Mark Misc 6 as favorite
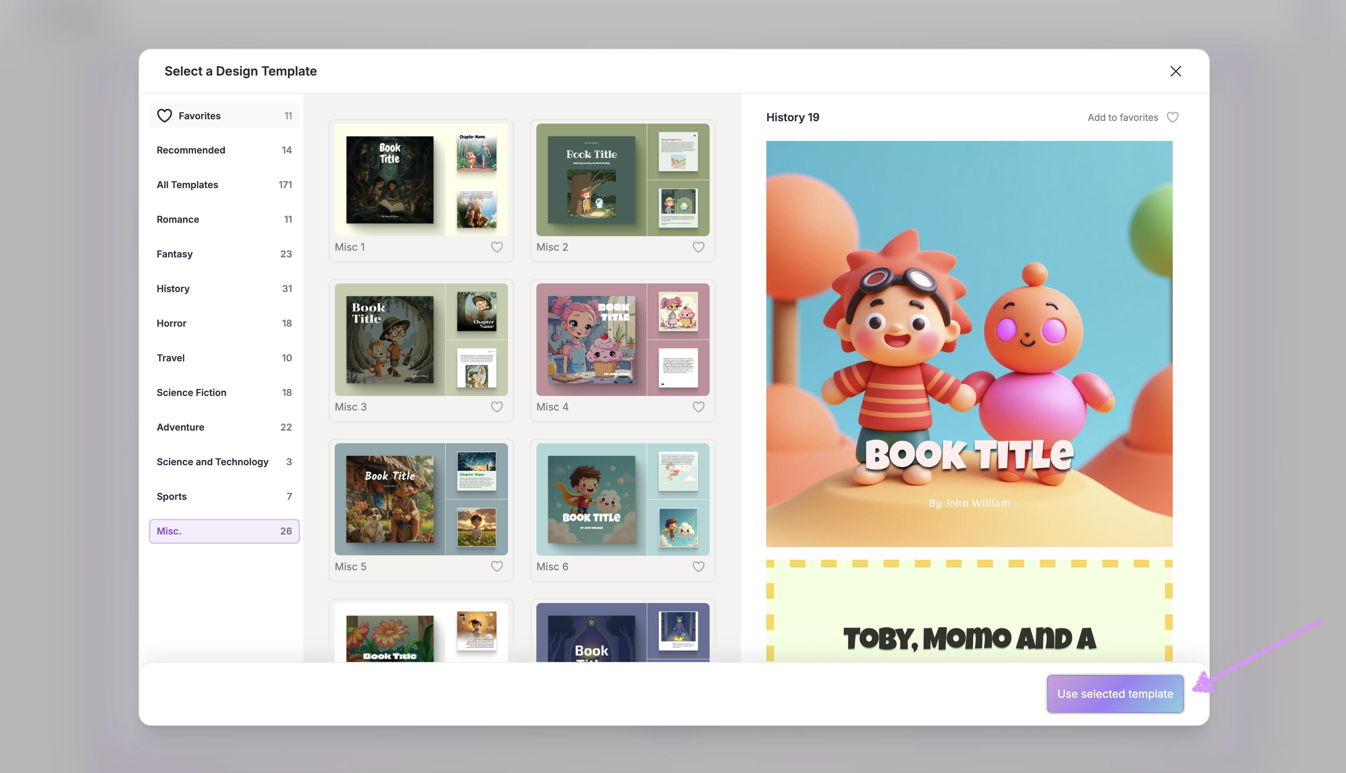1346x773 pixels. click(x=698, y=566)
